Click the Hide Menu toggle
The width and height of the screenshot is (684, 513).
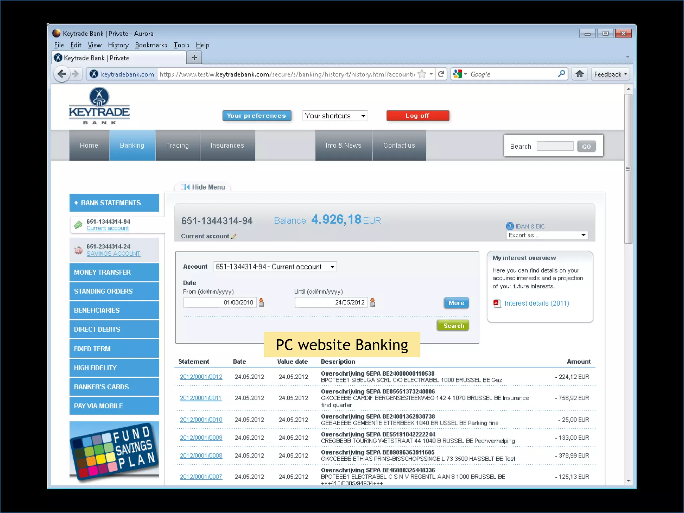(x=203, y=187)
